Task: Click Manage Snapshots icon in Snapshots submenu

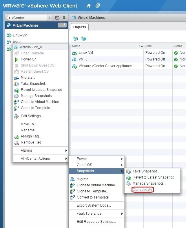Action: pos(128,184)
